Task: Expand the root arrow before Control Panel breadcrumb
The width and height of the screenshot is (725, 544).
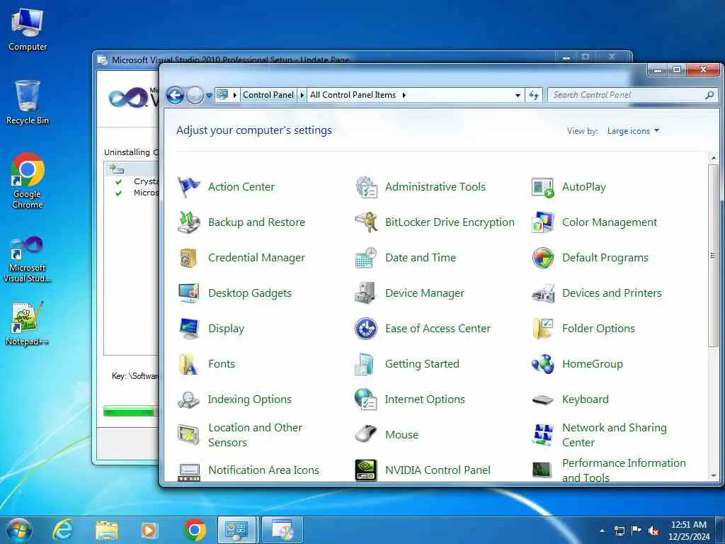Action: click(235, 95)
